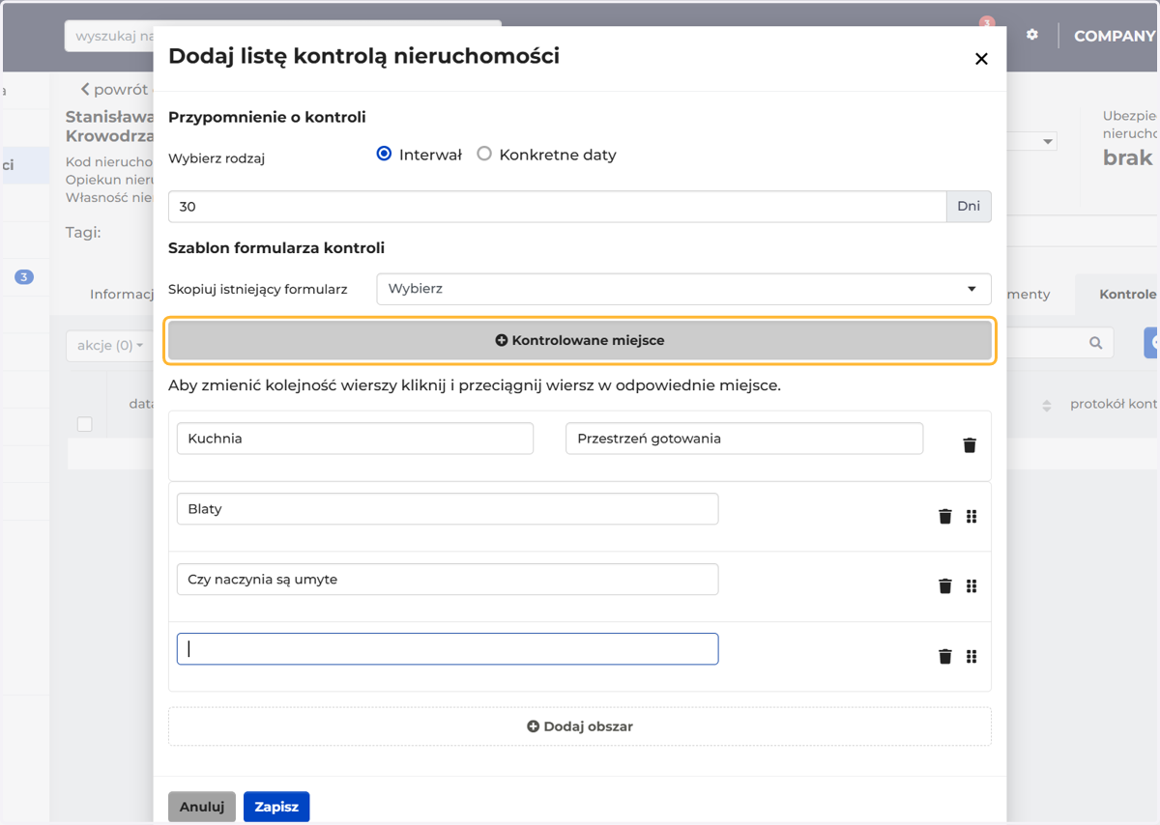Select the Interwał radio option
This screenshot has width=1160, height=825.
coord(384,154)
